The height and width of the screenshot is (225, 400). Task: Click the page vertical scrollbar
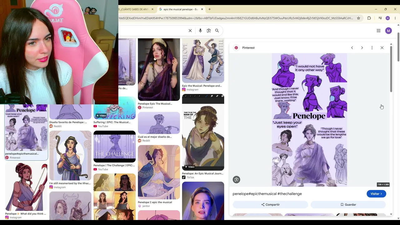pyautogui.click(x=398, y=47)
